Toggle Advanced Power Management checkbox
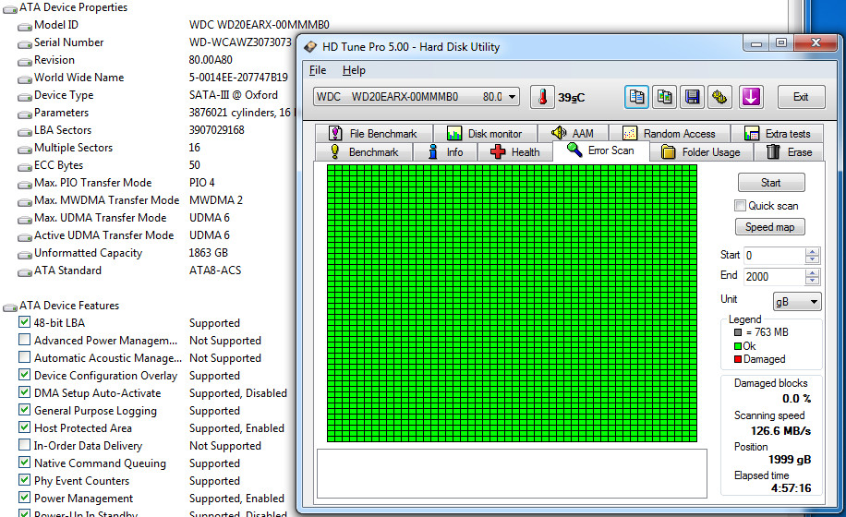Viewport: 846px width, 517px height. tap(24, 340)
